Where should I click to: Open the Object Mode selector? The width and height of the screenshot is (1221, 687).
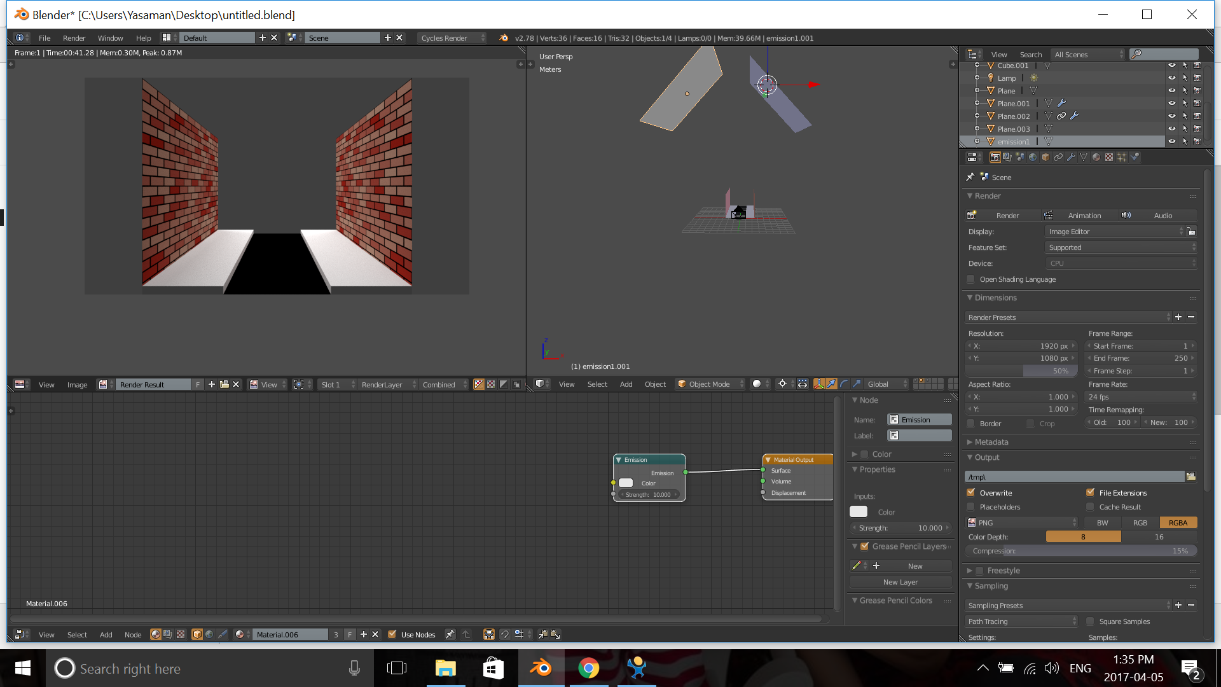(x=709, y=384)
